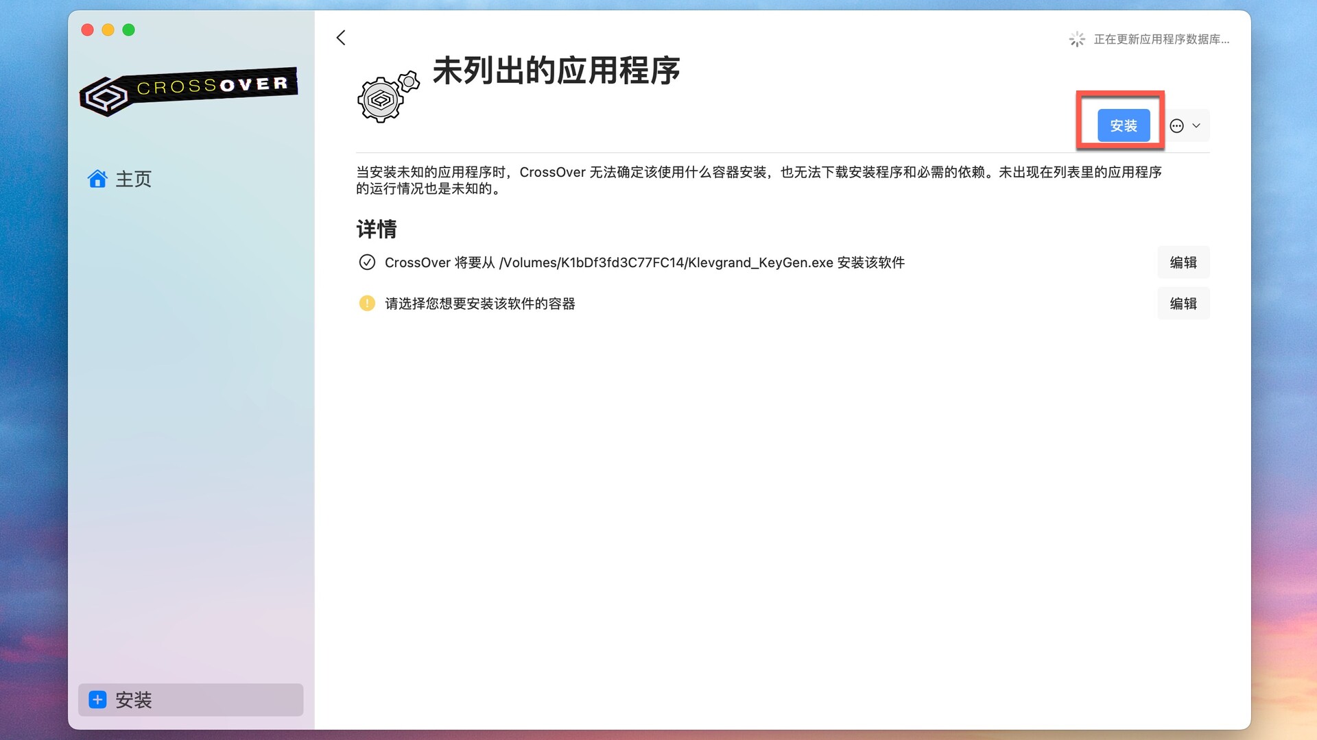This screenshot has width=1317, height=740.
Task: Click the checkmark icon next to installer path
Action: click(367, 262)
